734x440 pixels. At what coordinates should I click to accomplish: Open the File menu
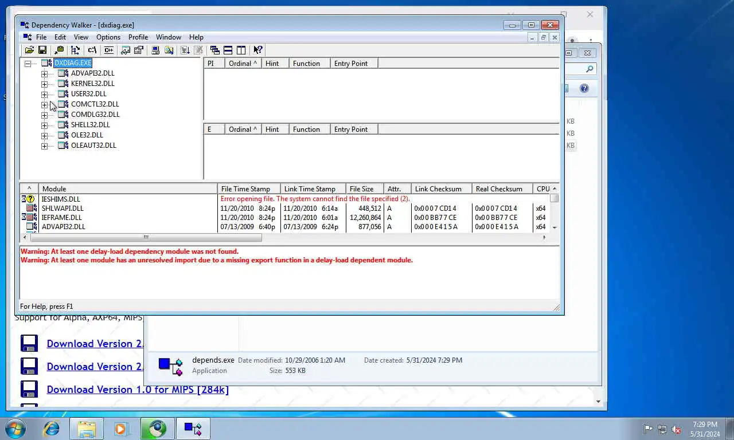pyautogui.click(x=41, y=37)
